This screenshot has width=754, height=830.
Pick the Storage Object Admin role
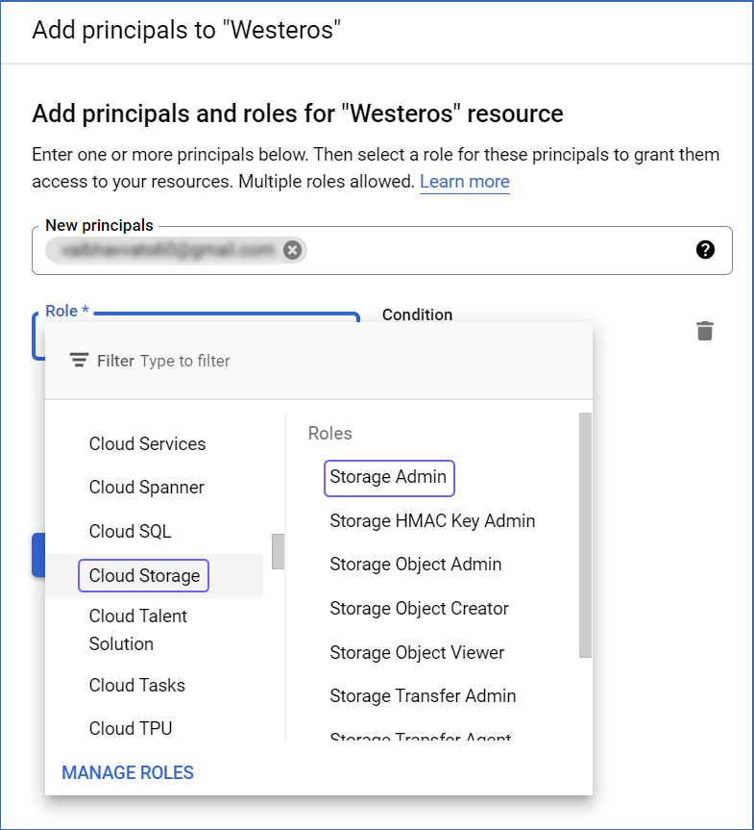[416, 565]
